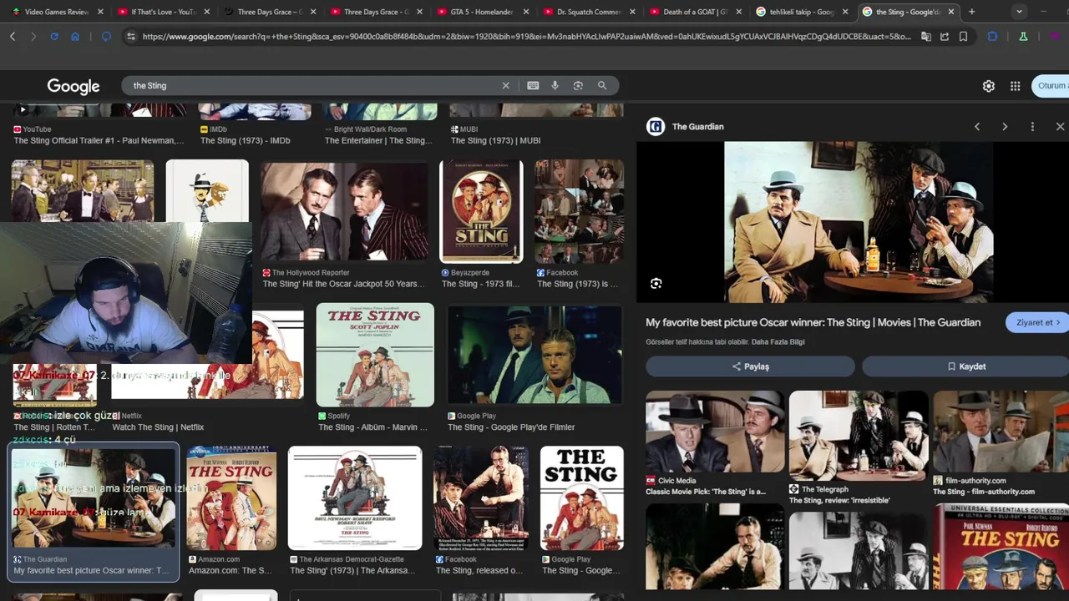Click the Oturum aç sign-in button
Viewport: 1069px width, 601px height.
click(1051, 86)
